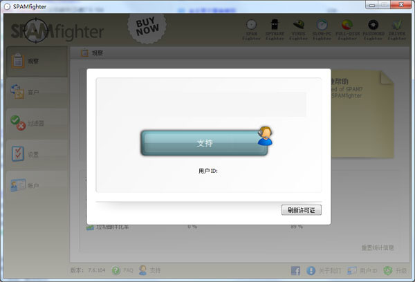The height and width of the screenshot is (282, 415).
Task: Click the bottom bar 支持 support link
Action: (150, 270)
